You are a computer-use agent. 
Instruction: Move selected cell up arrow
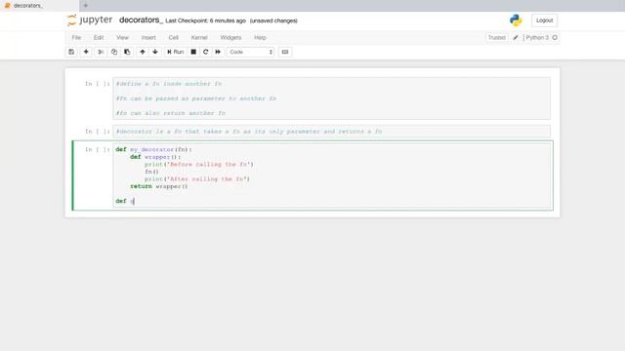coord(143,52)
